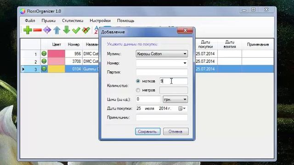Click the Цена price input field
Screen dimensions: 294x165
(148, 99)
